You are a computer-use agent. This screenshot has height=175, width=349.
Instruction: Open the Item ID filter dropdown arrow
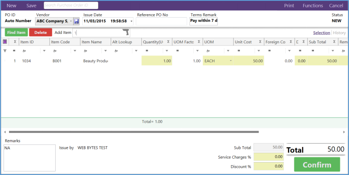click(x=44, y=51)
